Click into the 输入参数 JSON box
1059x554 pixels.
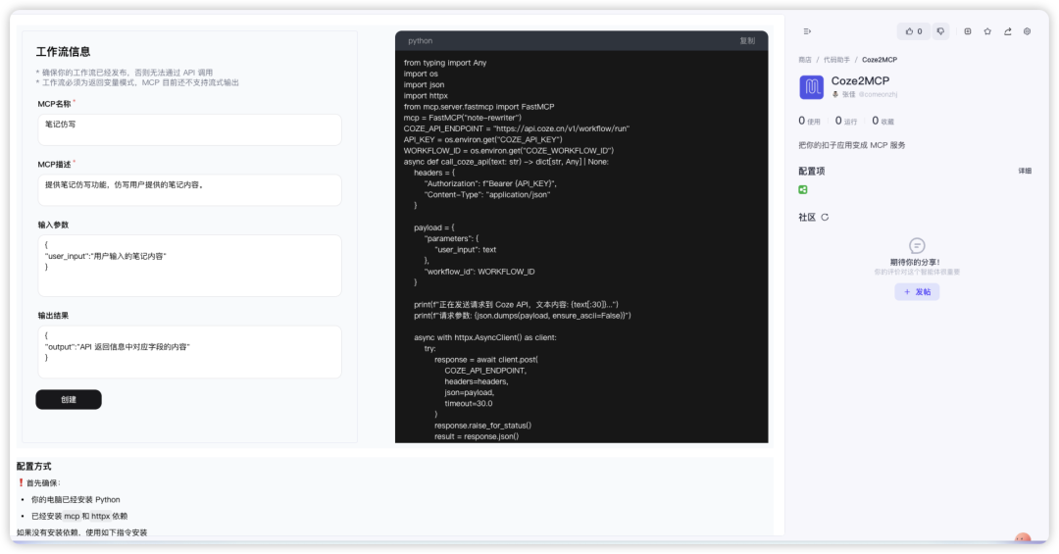click(x=190, y=266)
